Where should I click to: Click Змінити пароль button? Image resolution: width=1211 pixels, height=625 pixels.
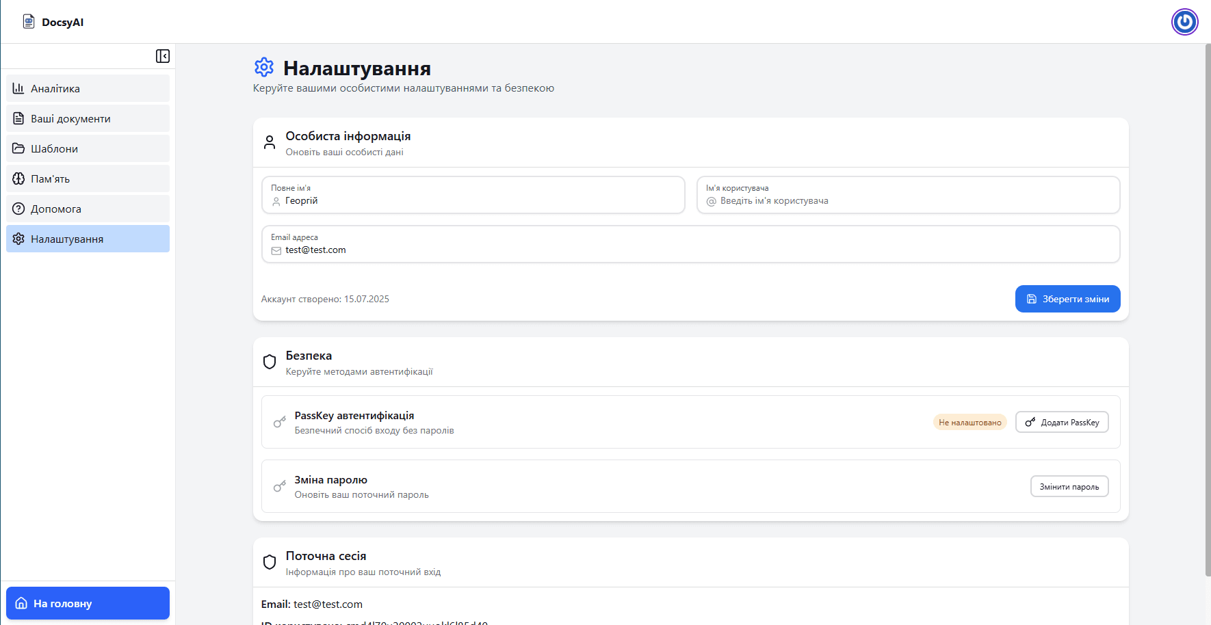click(1069, 486)
